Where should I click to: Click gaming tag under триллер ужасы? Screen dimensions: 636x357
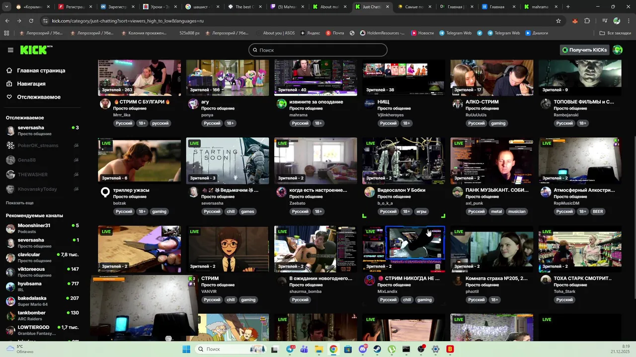coord(159,212)
